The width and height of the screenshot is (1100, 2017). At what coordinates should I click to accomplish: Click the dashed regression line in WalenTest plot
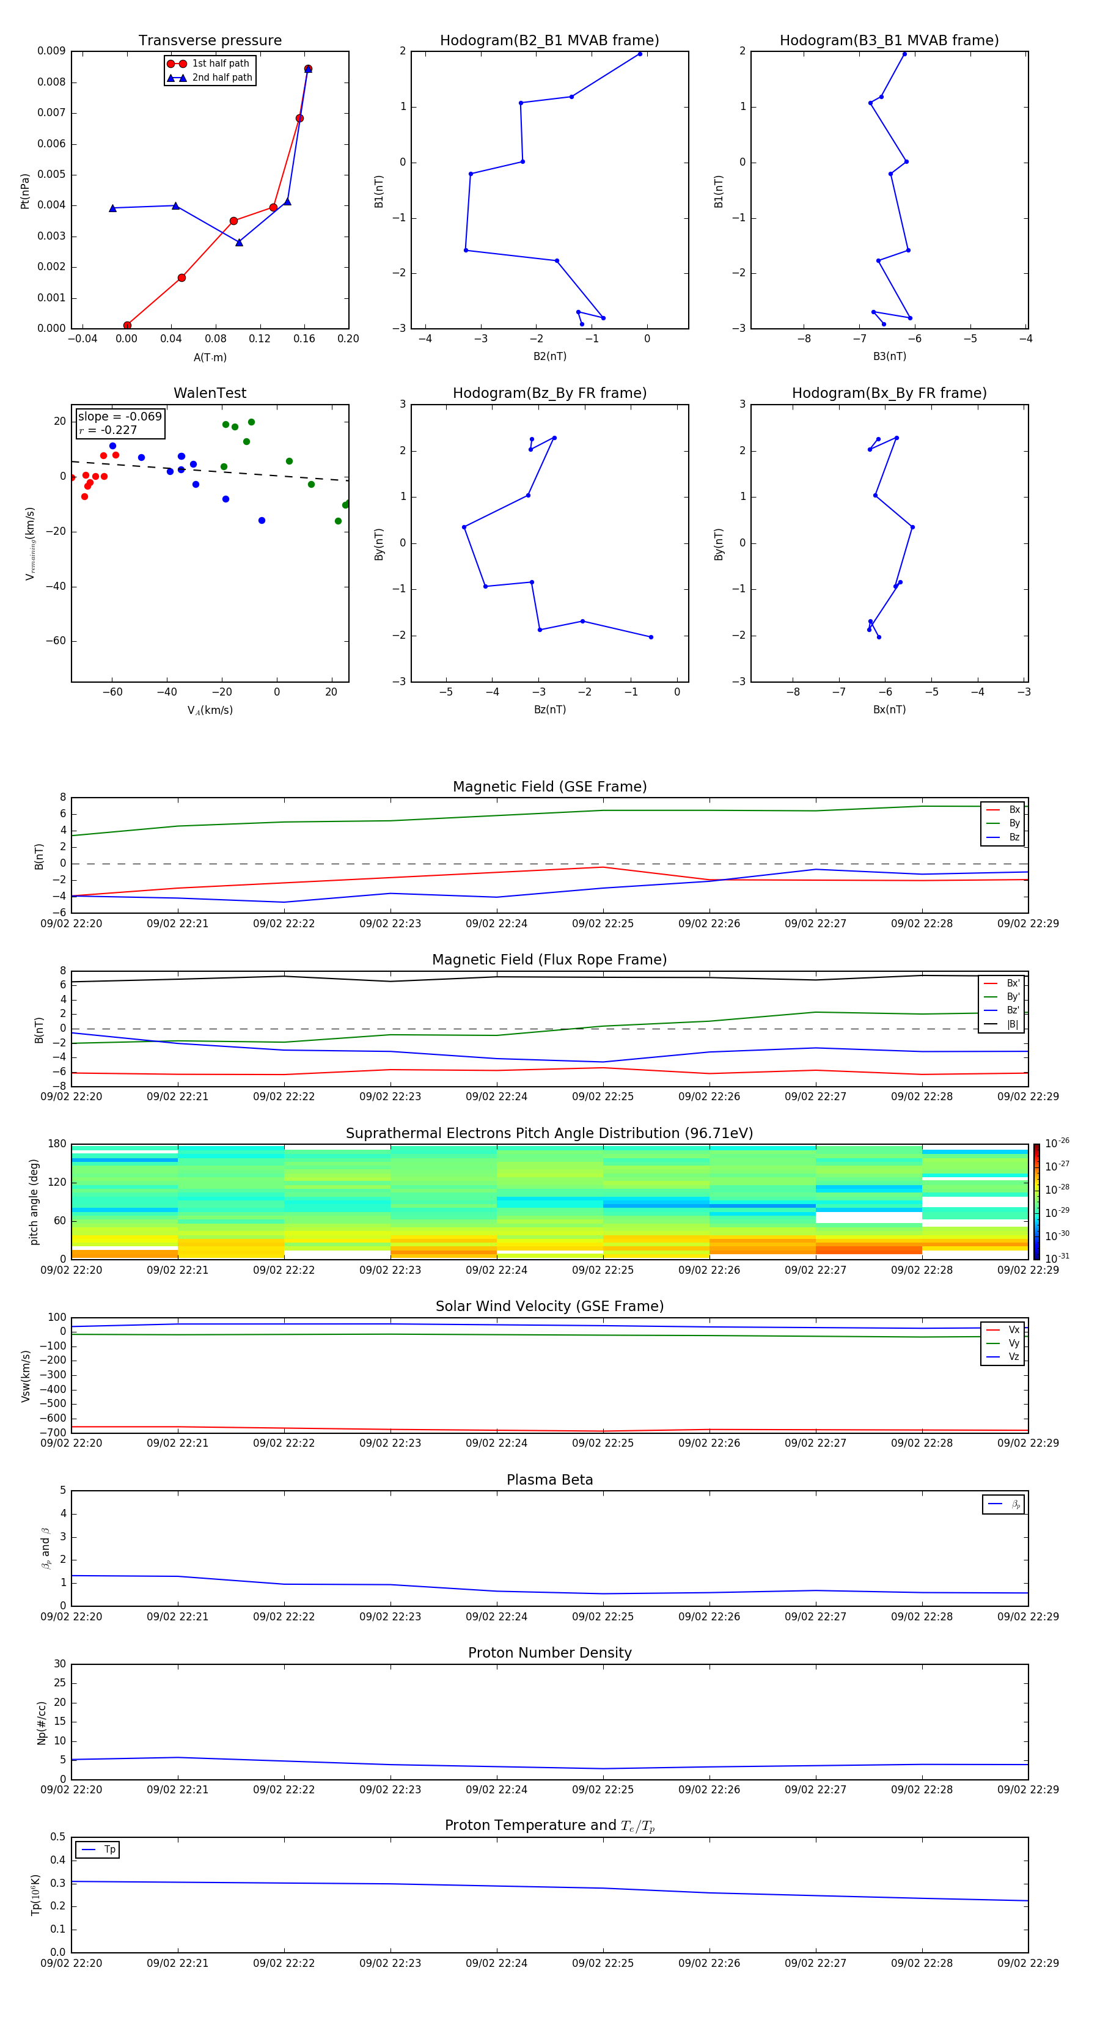coord(210,471)
